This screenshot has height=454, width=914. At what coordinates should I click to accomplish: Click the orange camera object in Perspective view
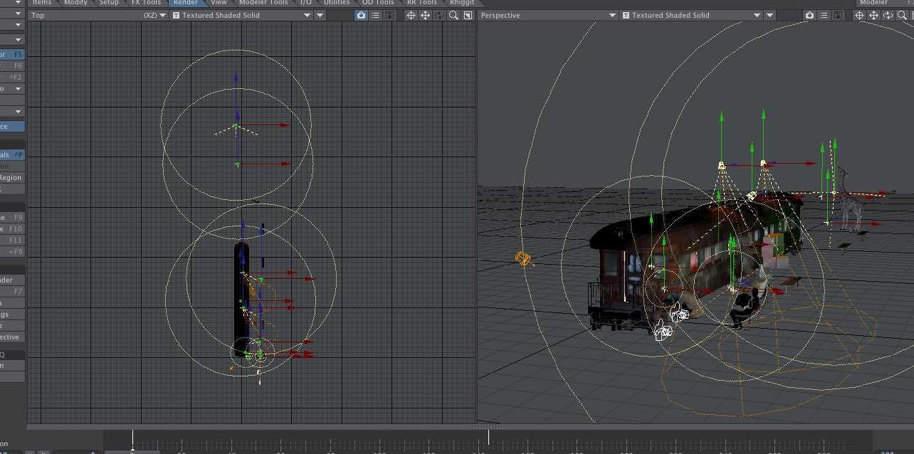click(x=524, y=258)
